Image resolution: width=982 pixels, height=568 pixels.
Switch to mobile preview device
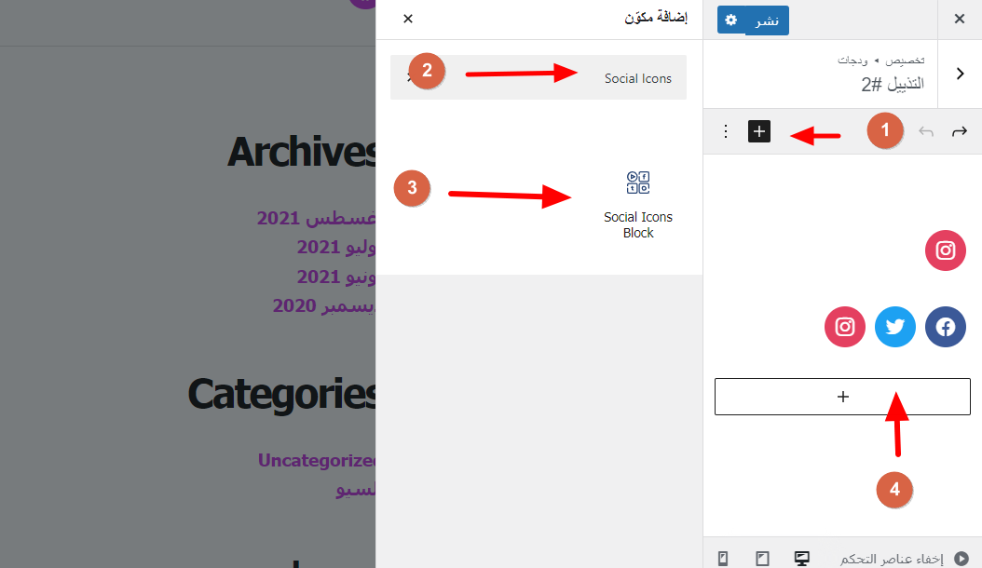coord(723,558)
